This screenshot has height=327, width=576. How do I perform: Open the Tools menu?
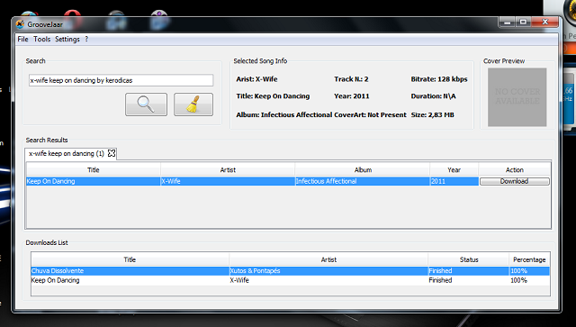coord(42,39)
